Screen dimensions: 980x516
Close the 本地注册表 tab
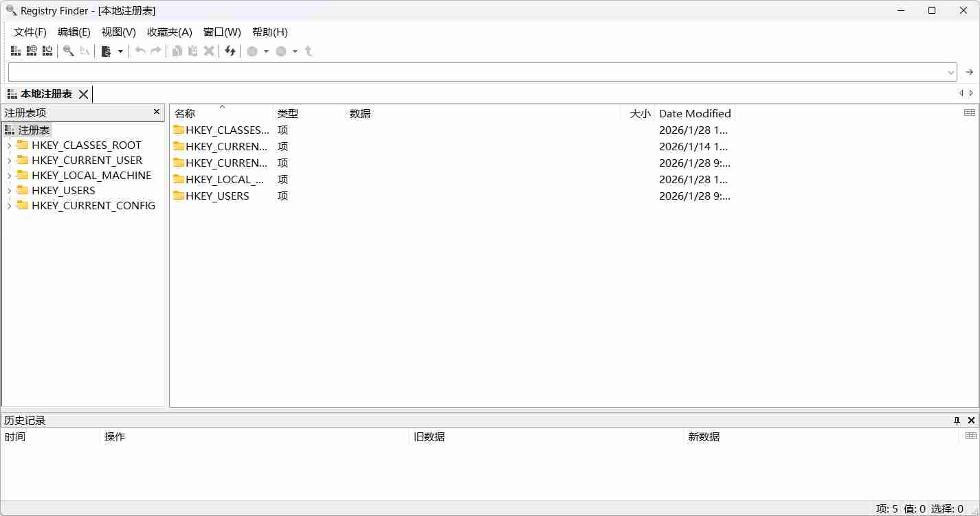[83, 94]
